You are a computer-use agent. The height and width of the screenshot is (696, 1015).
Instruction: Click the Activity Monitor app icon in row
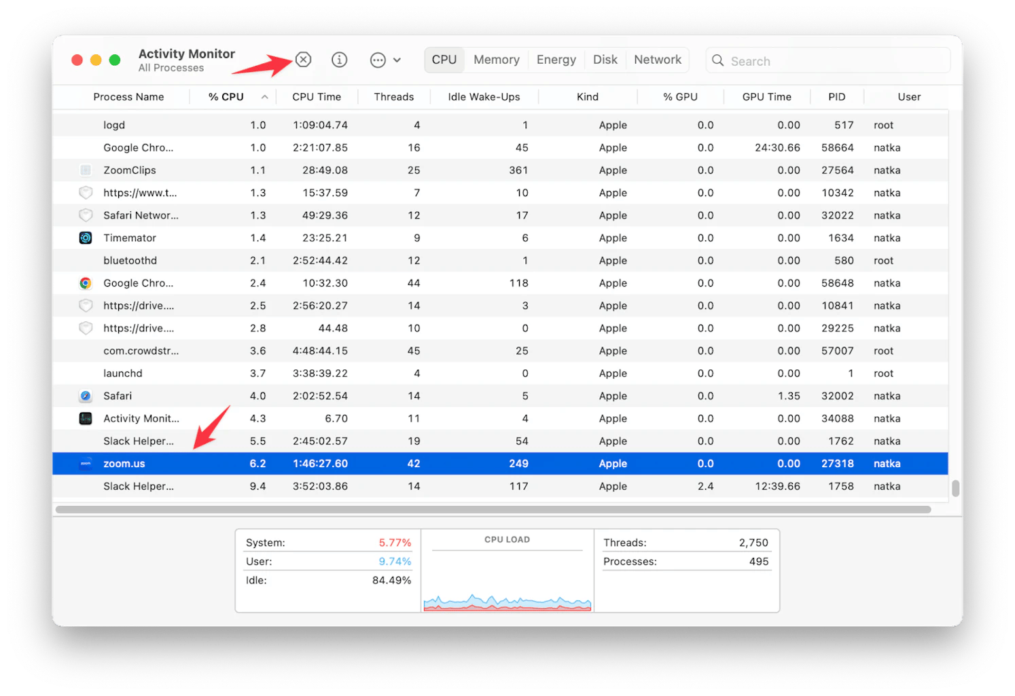coord(86,418)
